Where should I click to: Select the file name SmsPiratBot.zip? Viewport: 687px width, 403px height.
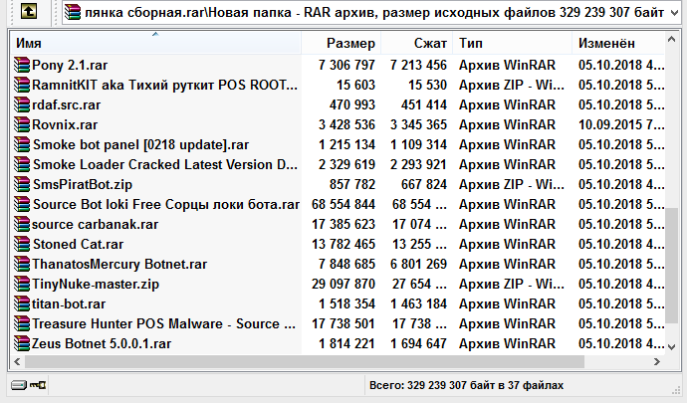83,184
